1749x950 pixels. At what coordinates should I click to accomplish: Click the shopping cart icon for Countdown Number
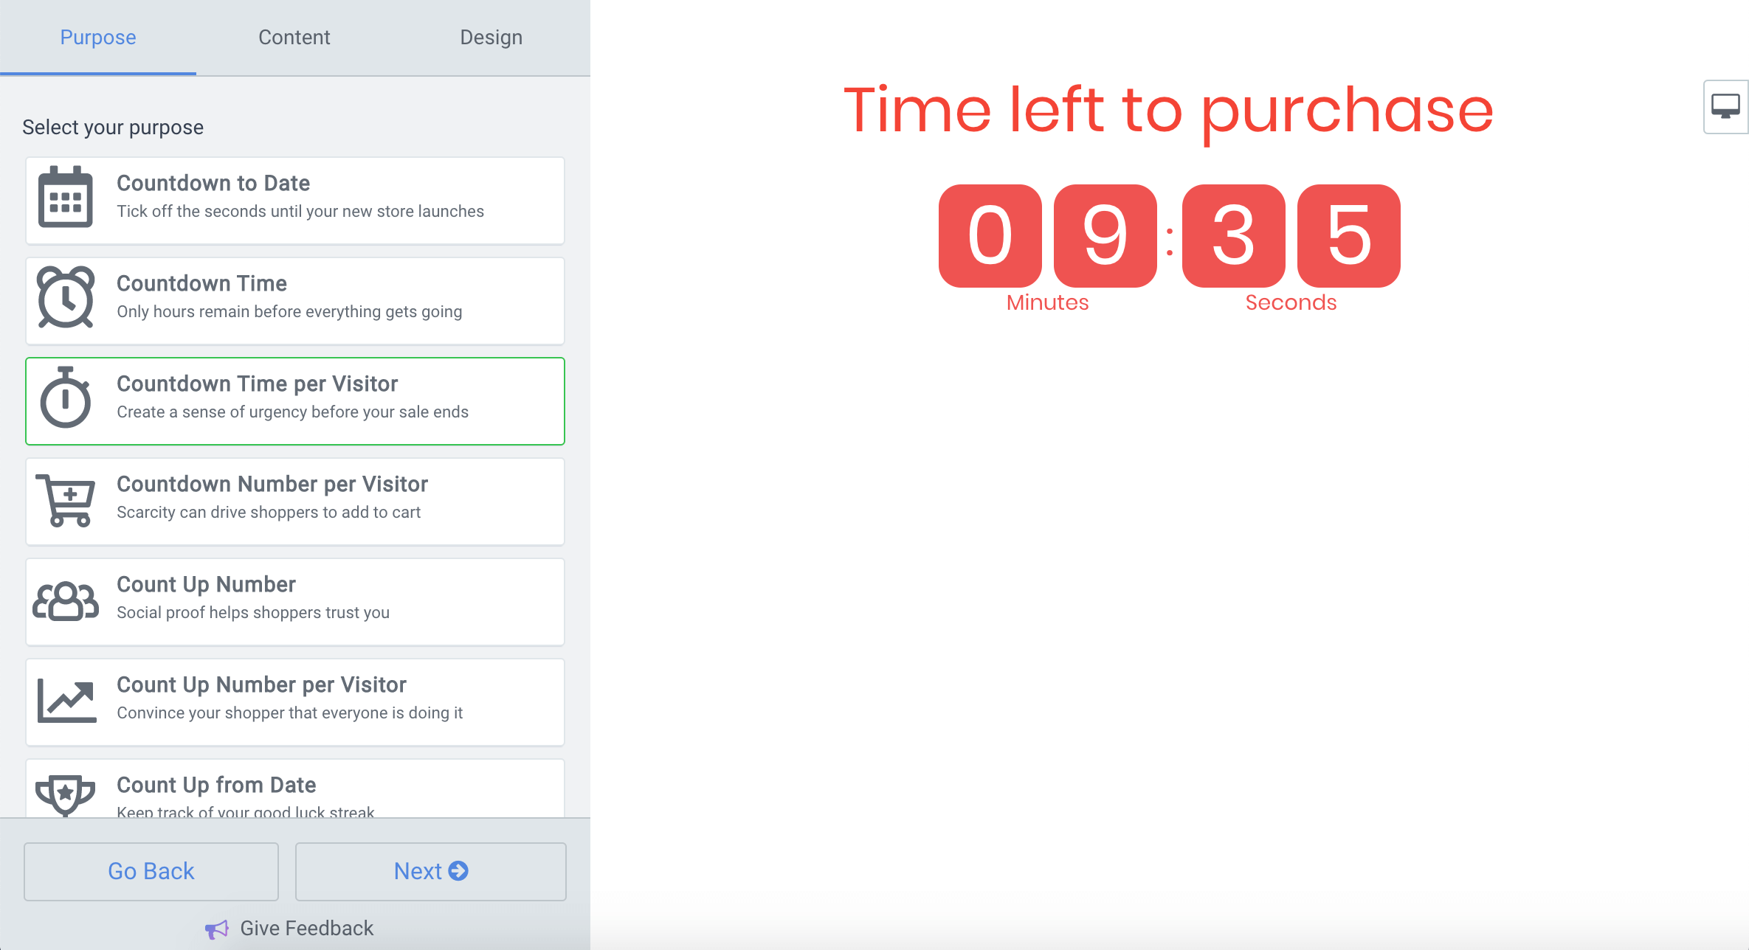point(66,499)
